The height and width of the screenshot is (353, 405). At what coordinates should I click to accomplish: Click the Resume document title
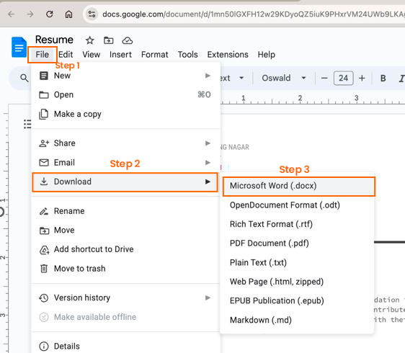point(54,40)
